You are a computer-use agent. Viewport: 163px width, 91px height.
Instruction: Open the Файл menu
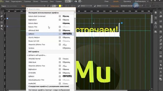tap(7, 2)
